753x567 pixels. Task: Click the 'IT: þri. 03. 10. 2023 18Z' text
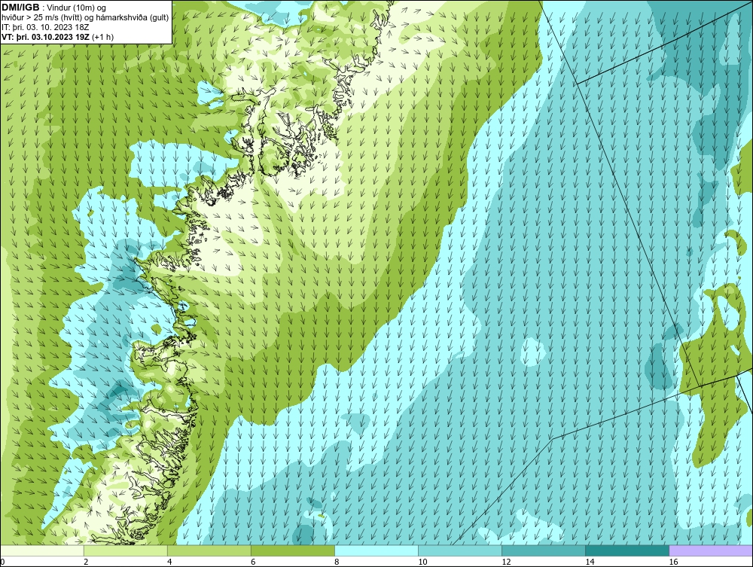(45, 27)
